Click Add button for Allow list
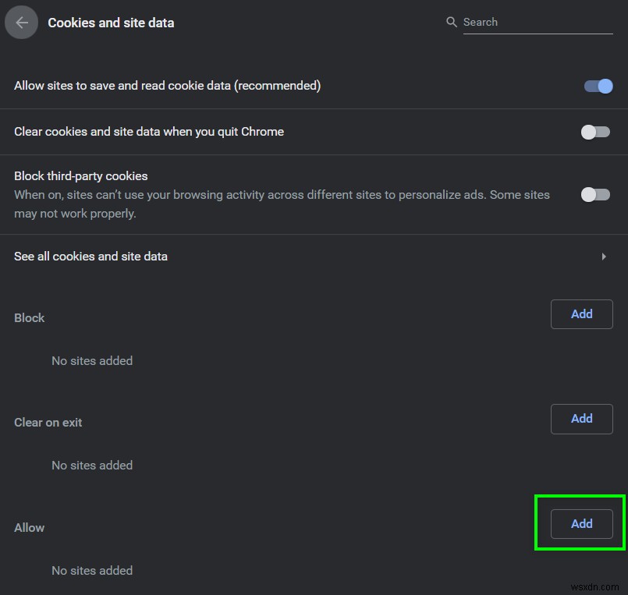 (581, 524)
